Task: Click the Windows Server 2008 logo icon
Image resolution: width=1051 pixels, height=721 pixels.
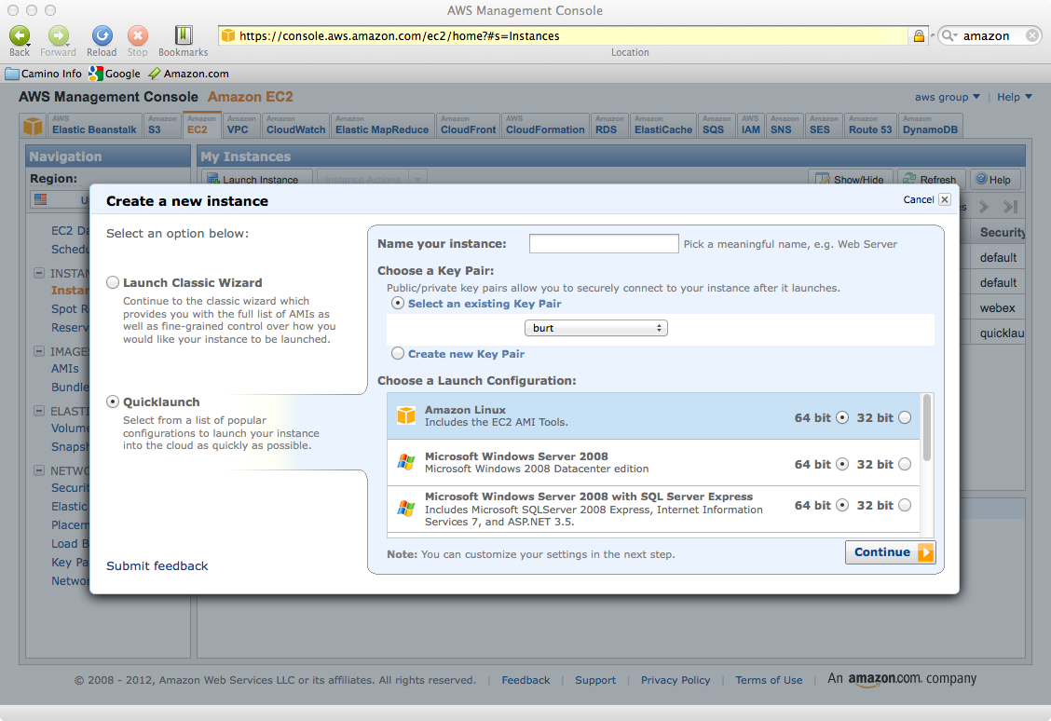Action: pyautogui.click(x=406, y=462)
